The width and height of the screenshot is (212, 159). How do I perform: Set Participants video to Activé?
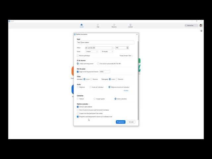click(110, 79)
